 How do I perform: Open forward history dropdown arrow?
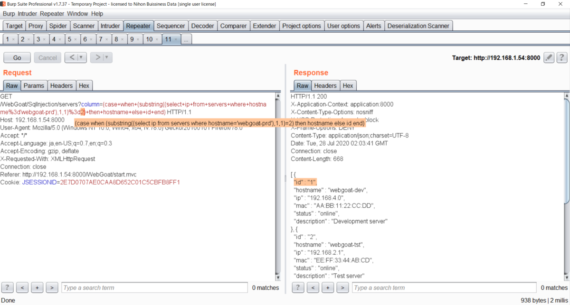click(108, 58)
